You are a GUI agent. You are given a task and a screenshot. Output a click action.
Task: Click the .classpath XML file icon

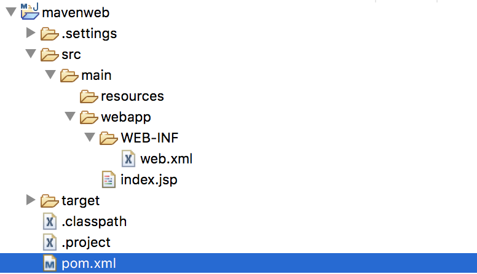[x=50, y=221]
